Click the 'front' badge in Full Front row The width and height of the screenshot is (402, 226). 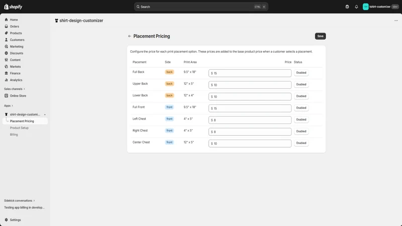169,107
